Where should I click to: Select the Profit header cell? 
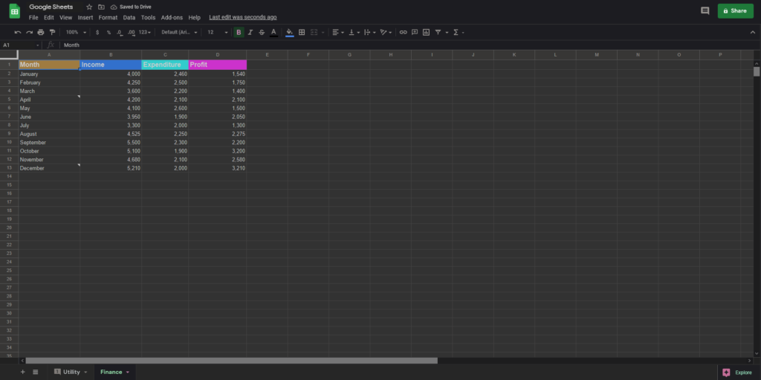pos(218,65)
